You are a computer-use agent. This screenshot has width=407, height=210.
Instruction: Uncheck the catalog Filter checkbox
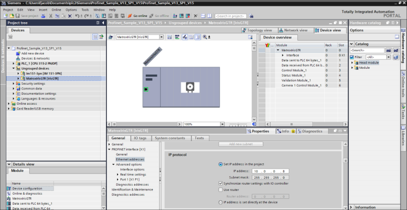click(352, 57)
